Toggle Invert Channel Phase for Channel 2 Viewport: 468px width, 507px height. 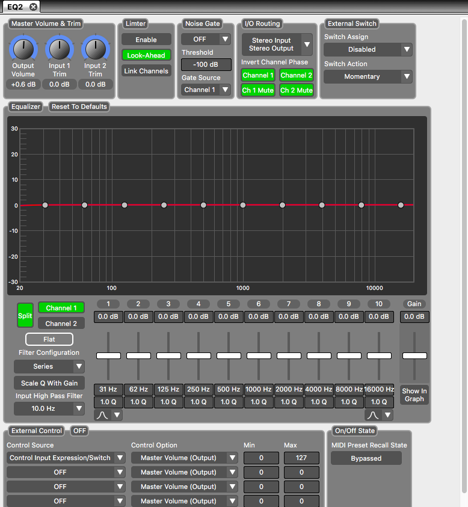click(297, 75)
